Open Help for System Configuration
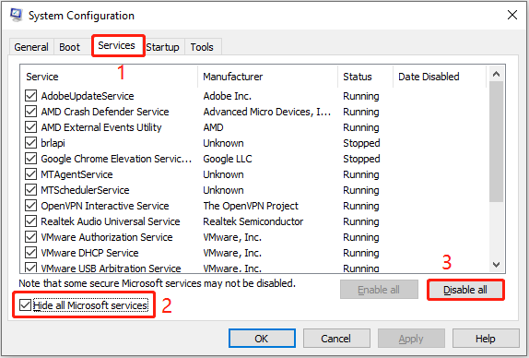Viewport: 529px width, 358px height. click(x=486, y=339)
